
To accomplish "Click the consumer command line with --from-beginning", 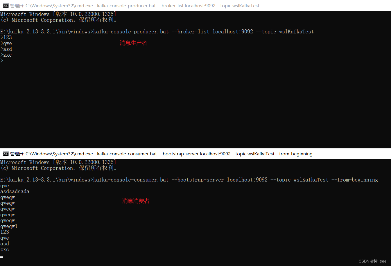I will [x=189, y=180].
